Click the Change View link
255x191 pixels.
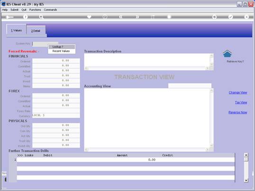tap(238, 93)
